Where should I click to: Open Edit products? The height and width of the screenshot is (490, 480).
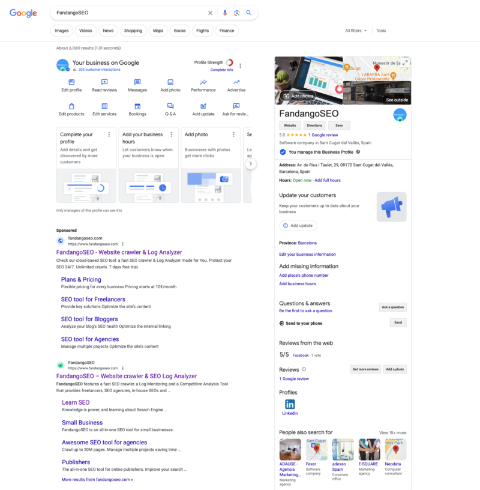[x=71, y=109]
